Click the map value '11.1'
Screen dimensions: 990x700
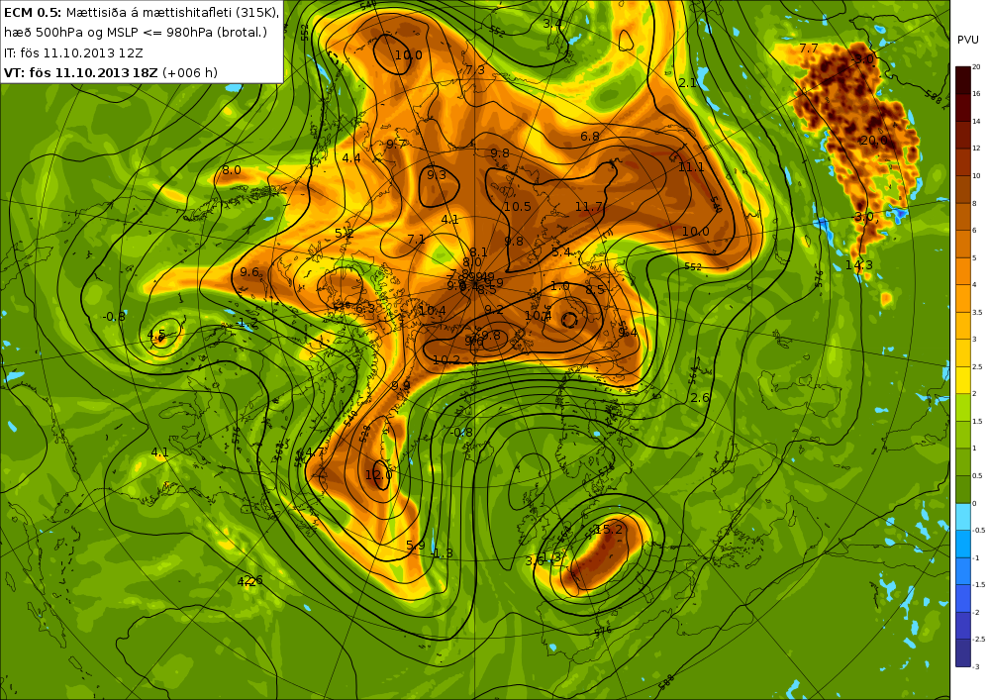[691, 166]
